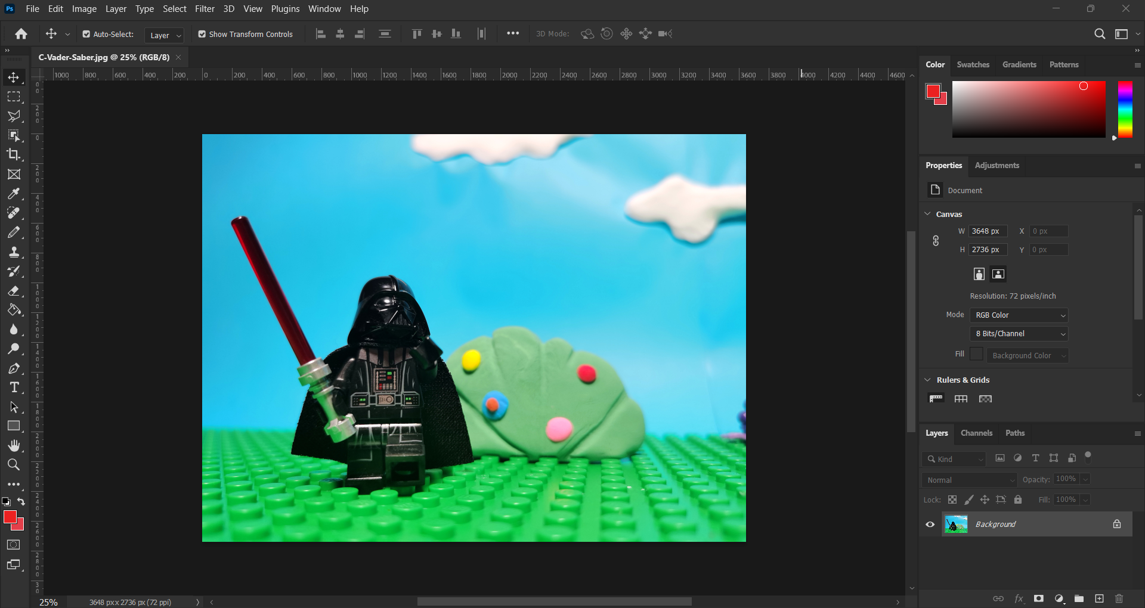Delete layer with the trash icon
The height and width of the screenshot is (608, 1145).
point(1119,598)
